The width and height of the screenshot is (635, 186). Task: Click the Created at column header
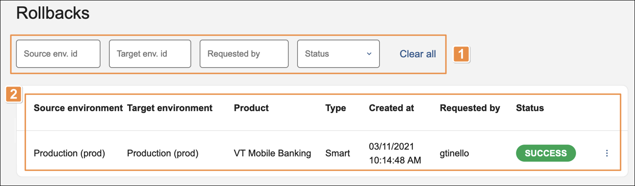pos(391,108)
